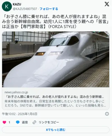
Task: Click the like count number 1
Action: (9, 122)
